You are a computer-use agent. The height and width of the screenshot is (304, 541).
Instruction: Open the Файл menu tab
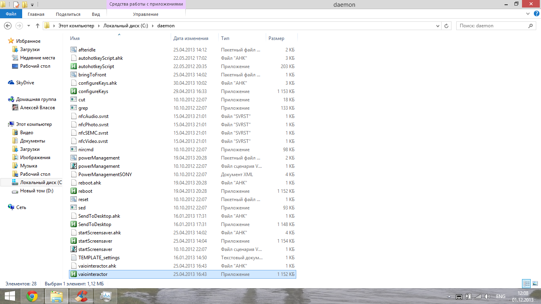pyautogui.click(x=11, y=14)
